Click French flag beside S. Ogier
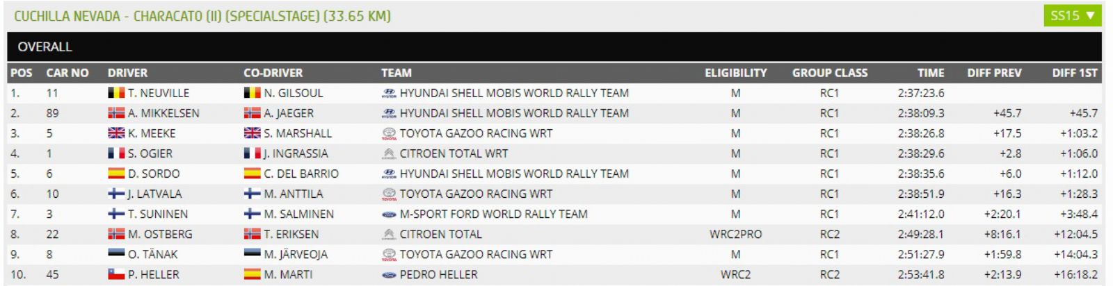Image resolution: width=1113 pixels, height=286 pixels. point(116,153)
